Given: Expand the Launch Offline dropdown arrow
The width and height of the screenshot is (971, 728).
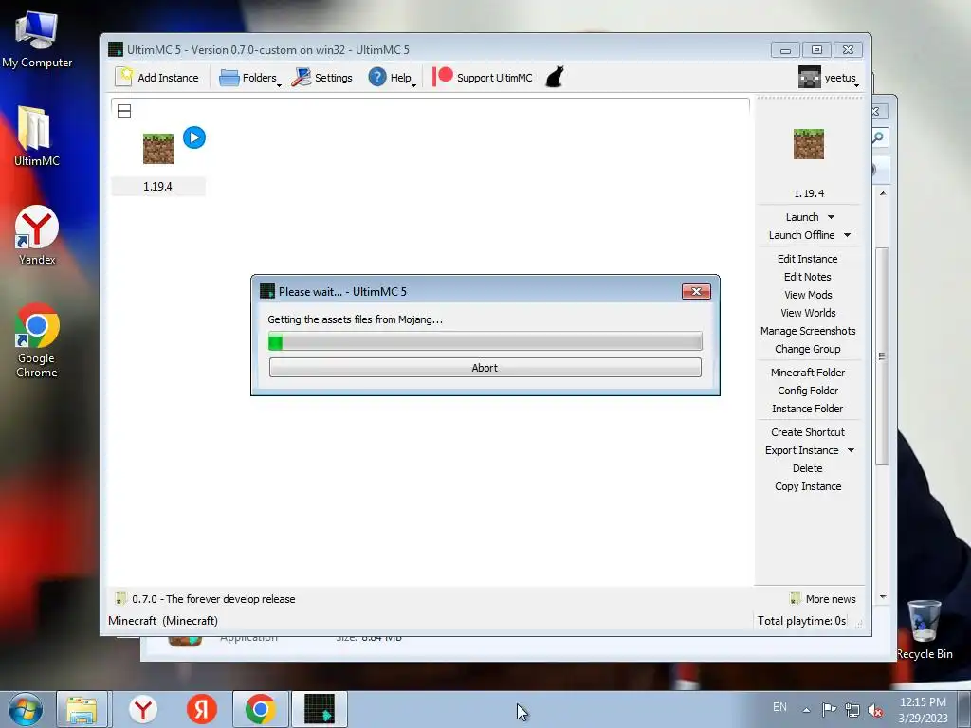Looking at the screenshot, I should [x=847, y=235].
